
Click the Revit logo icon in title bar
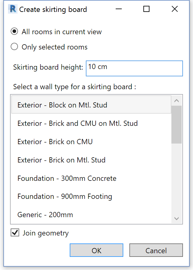tap(13, 9)
